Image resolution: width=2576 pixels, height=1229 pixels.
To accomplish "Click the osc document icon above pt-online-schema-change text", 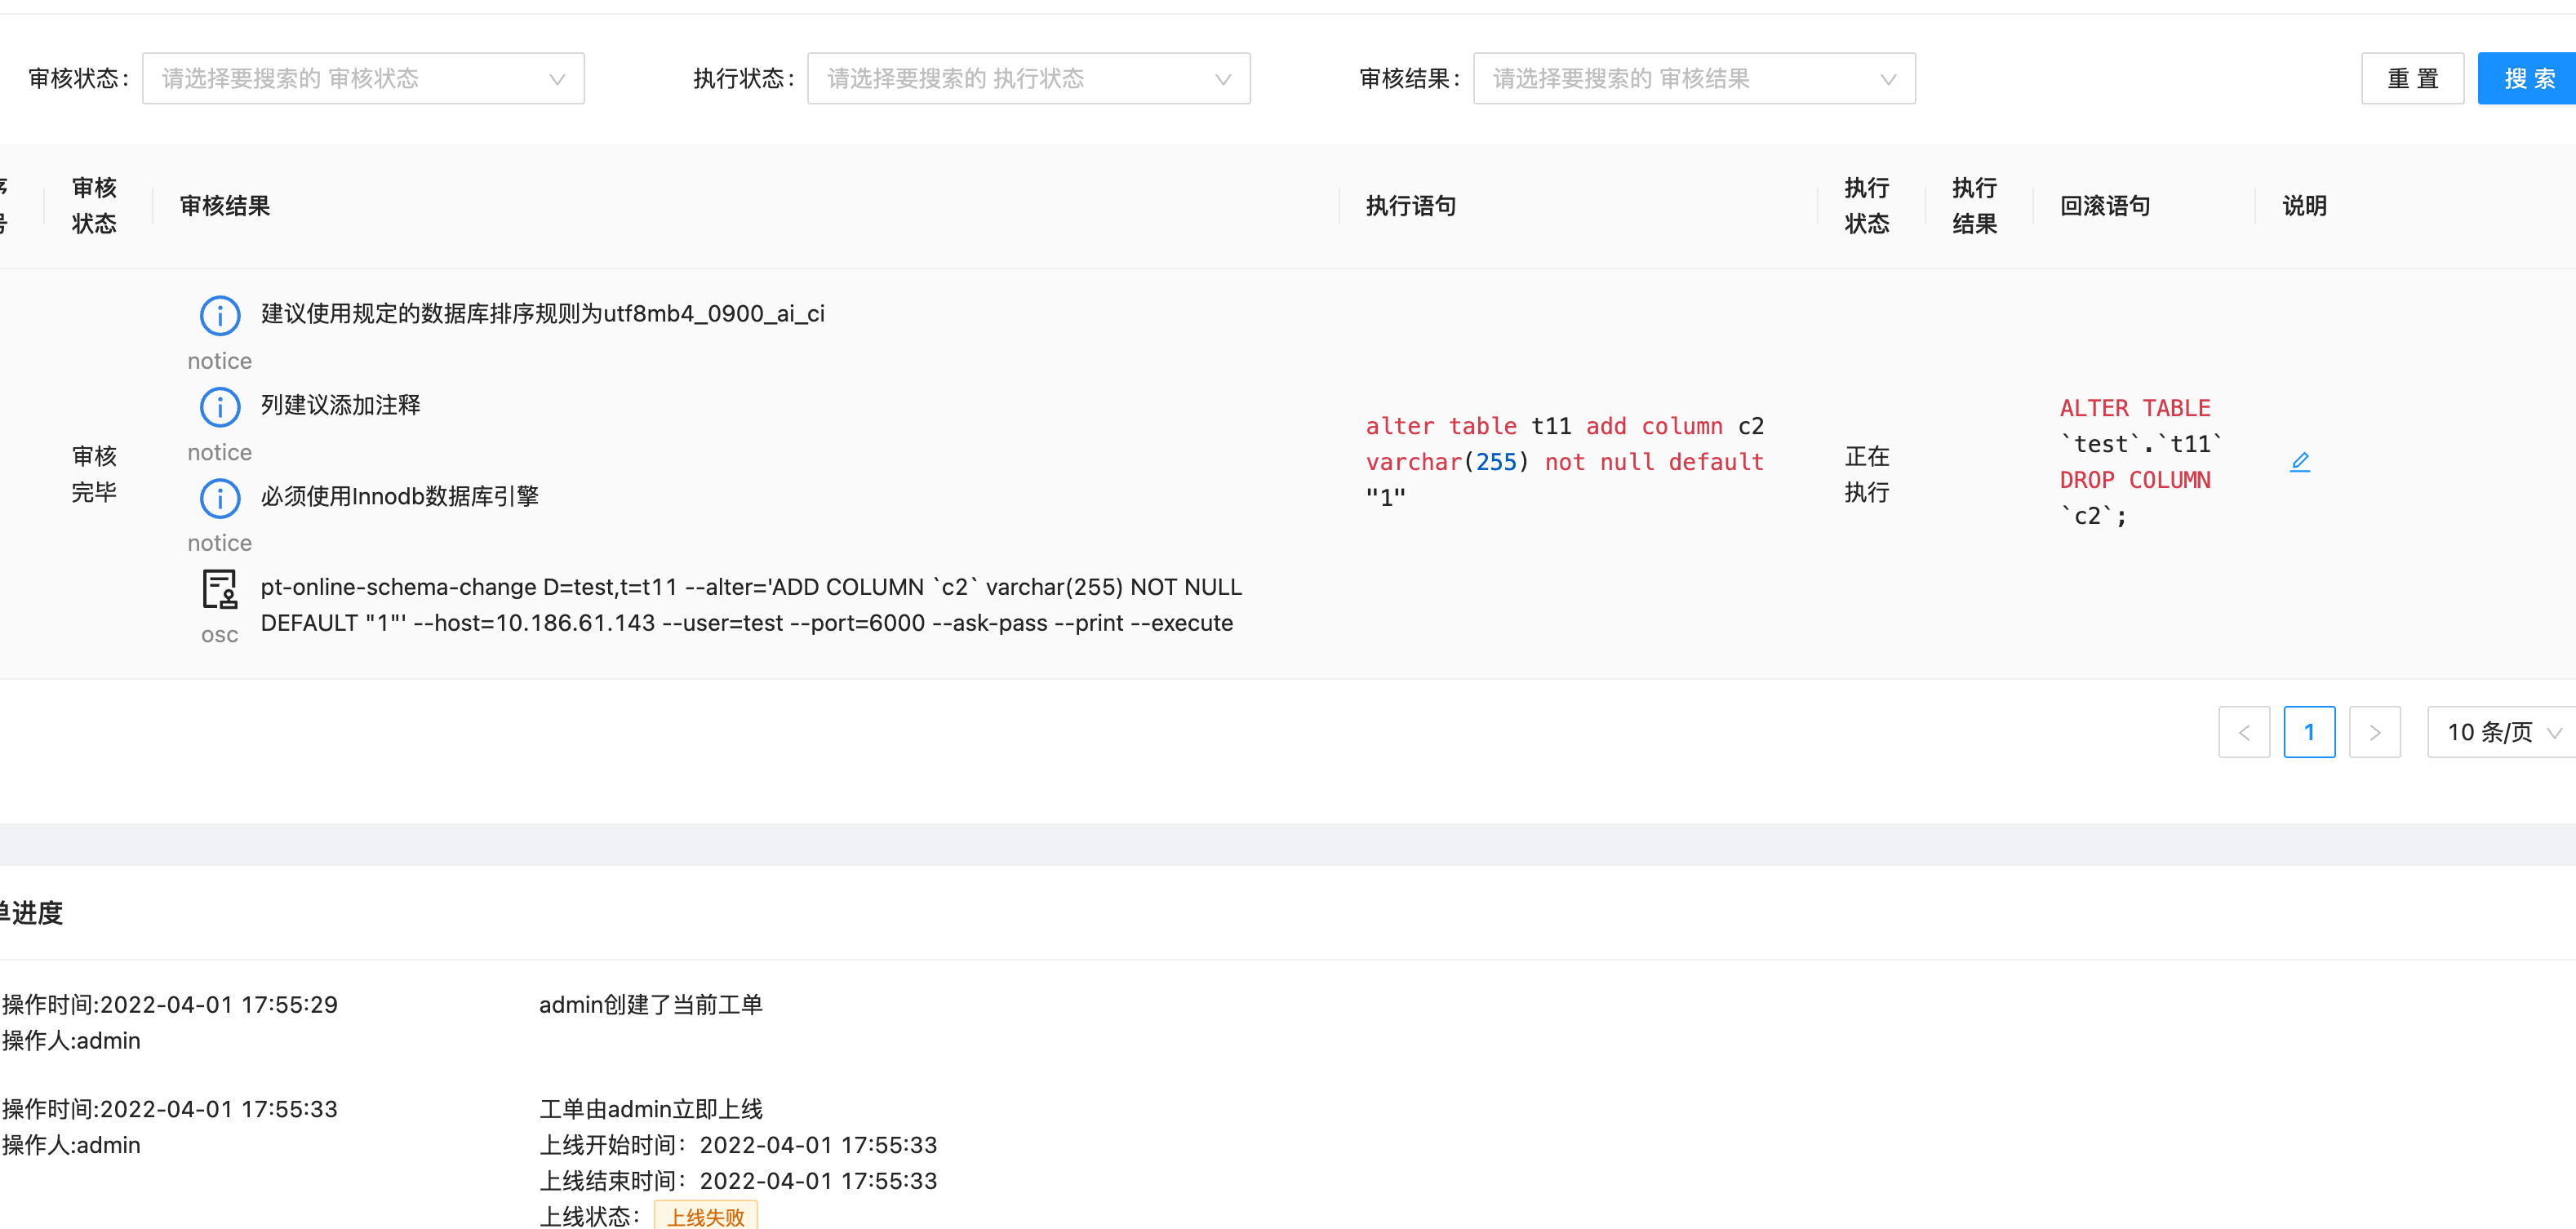I will click(x=219, y=590).
